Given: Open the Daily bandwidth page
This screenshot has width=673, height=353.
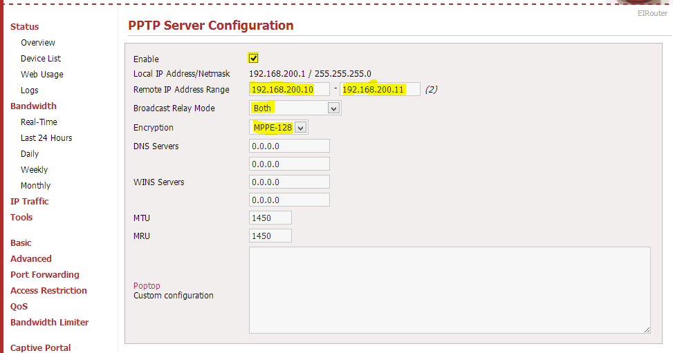Looking at the screenshot, I should pyautogui.click(x=30, y=153).
